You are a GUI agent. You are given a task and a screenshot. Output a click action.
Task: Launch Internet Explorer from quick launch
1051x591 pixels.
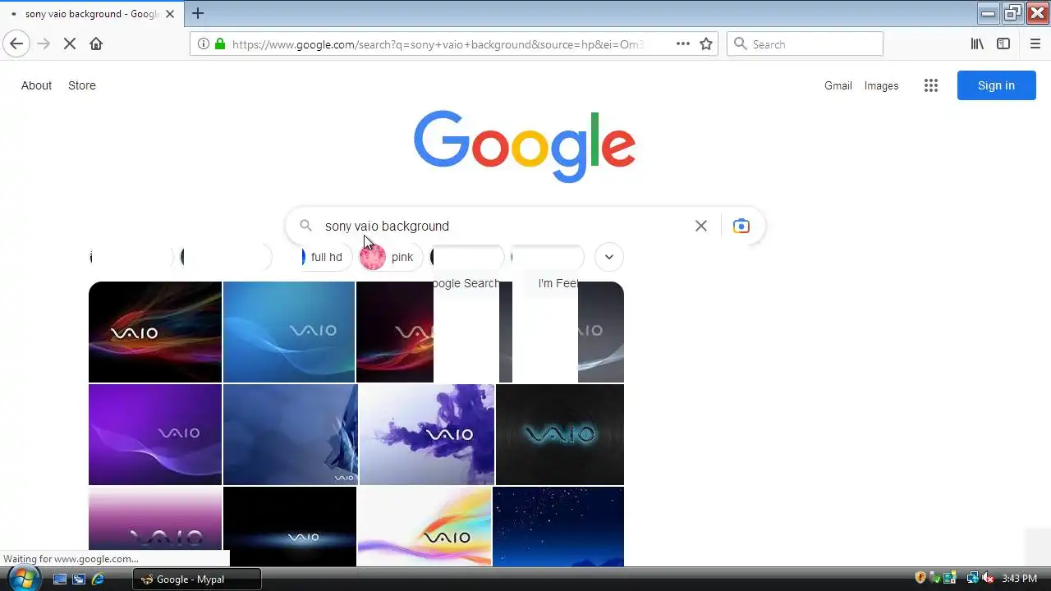pyautogui.click(x=98, y=579)
